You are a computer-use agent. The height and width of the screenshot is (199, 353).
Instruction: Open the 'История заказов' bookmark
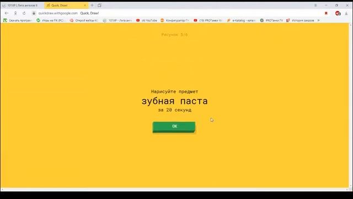[300, 20]
